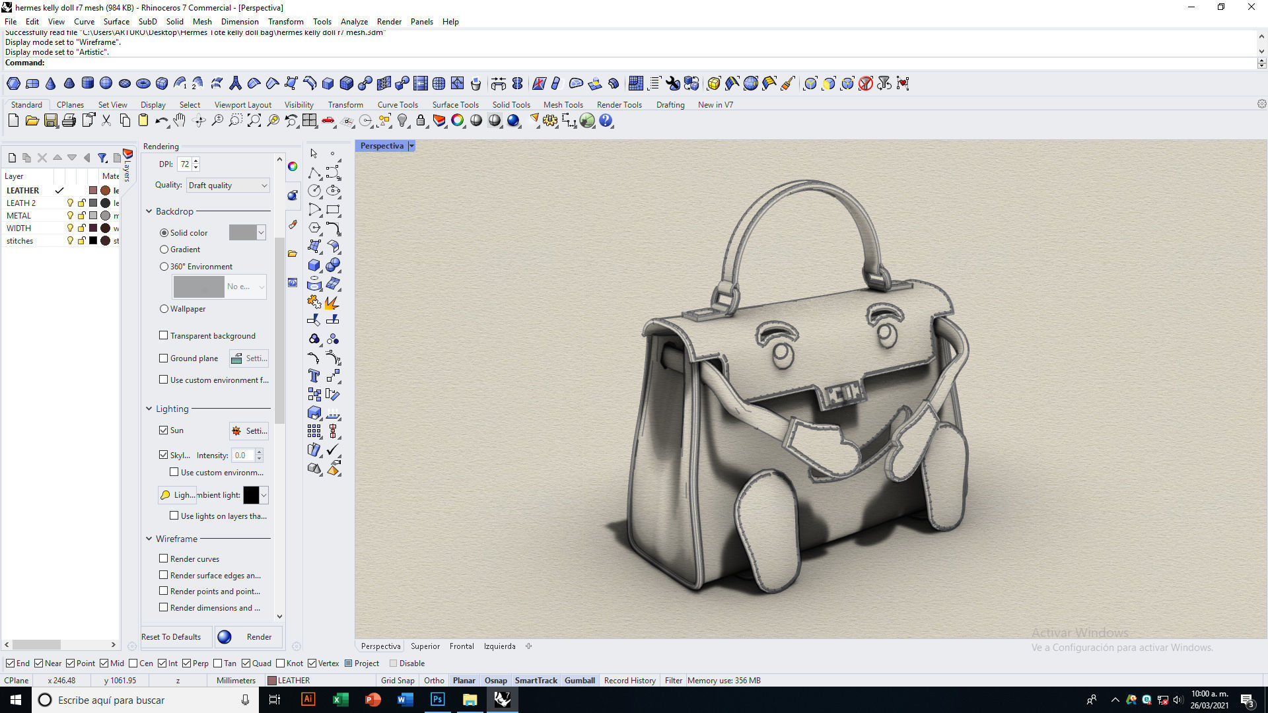
Task: Open the Render menu
Action: [389, 22]
